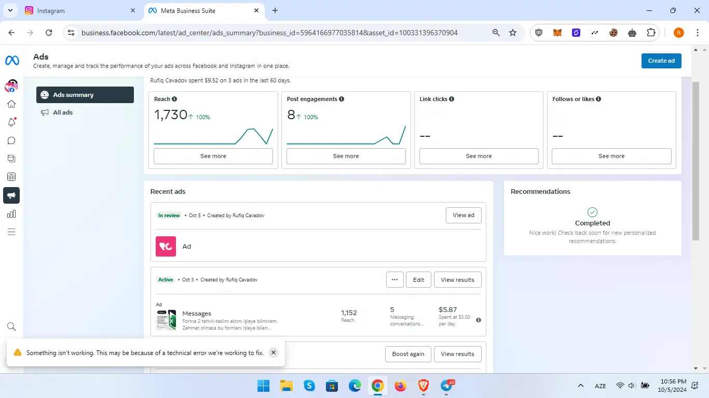This screenshot has height=398, width=709.
Task: Click the browser address bar URL
Action: tap(269, 33)
